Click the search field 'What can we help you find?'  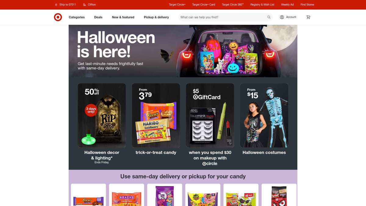click(x=223, y=17)
